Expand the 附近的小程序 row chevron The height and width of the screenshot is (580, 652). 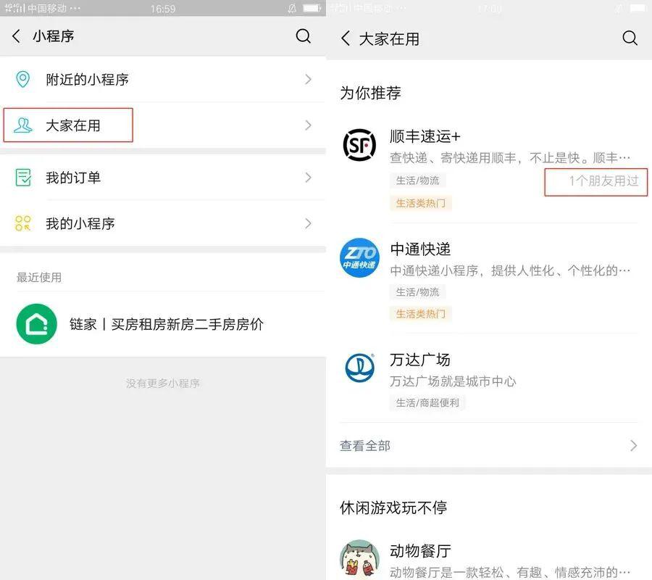308,79
